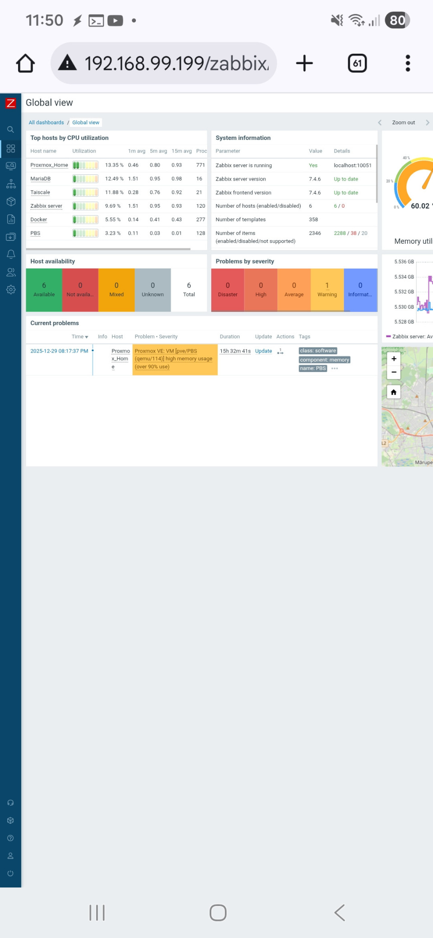Click the horizontal scrollbar under the CPU table
Screen dimensions: 433x938
tap(108, 249)
